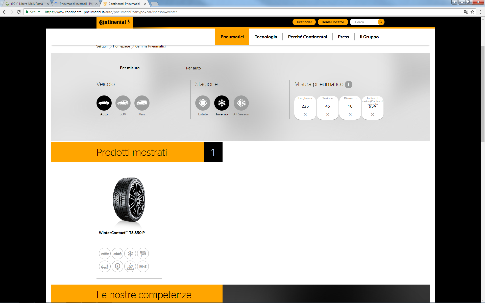Toggle the Inverno winter season
Screen dimensions: 485x303
222,103
